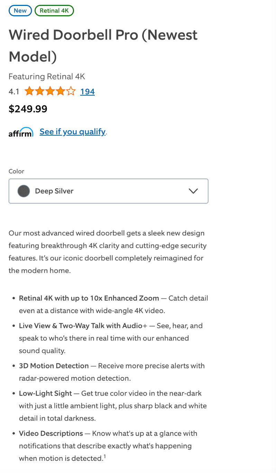This screenshot has width=276, height=473.
Task: Click the first orange rating star
Action: [29, 92]
